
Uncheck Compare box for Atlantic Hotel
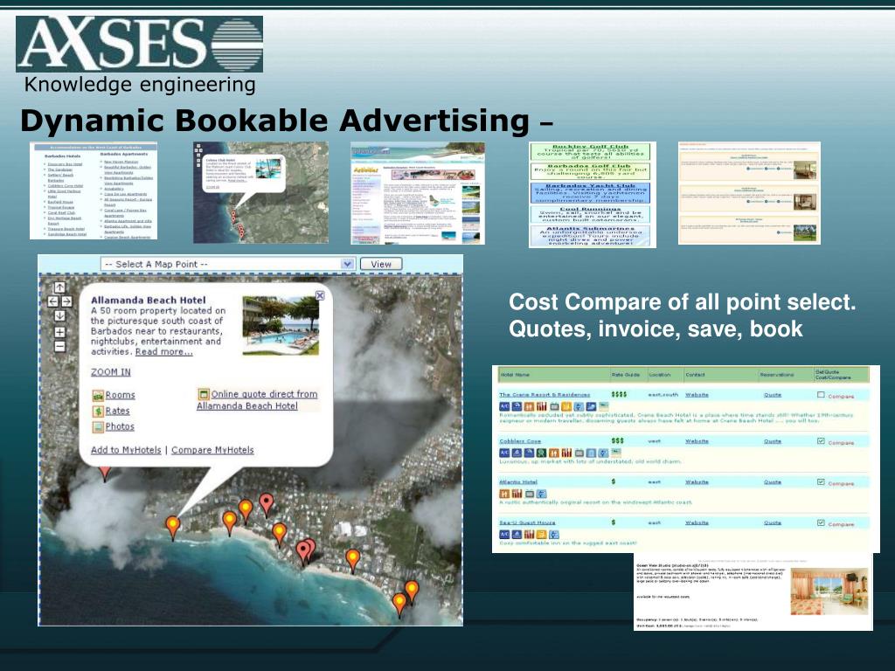(821, 481)
